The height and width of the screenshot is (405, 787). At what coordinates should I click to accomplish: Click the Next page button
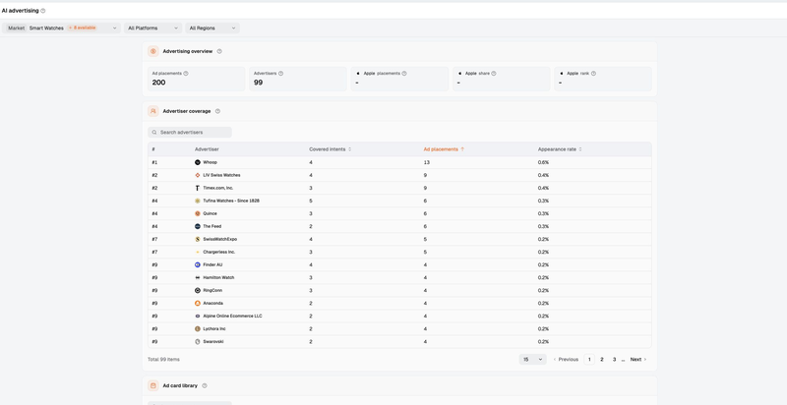tap(637, 360)
